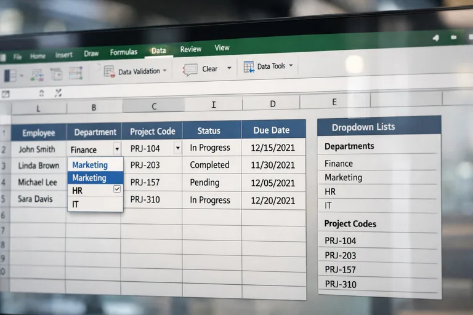
Task: Select column header C
Action: (x=153, y=106)
